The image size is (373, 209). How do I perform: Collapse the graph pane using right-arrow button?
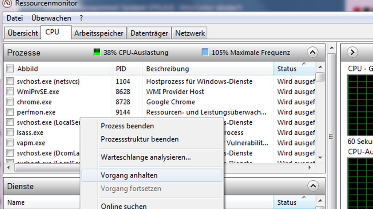pos(352,52)
